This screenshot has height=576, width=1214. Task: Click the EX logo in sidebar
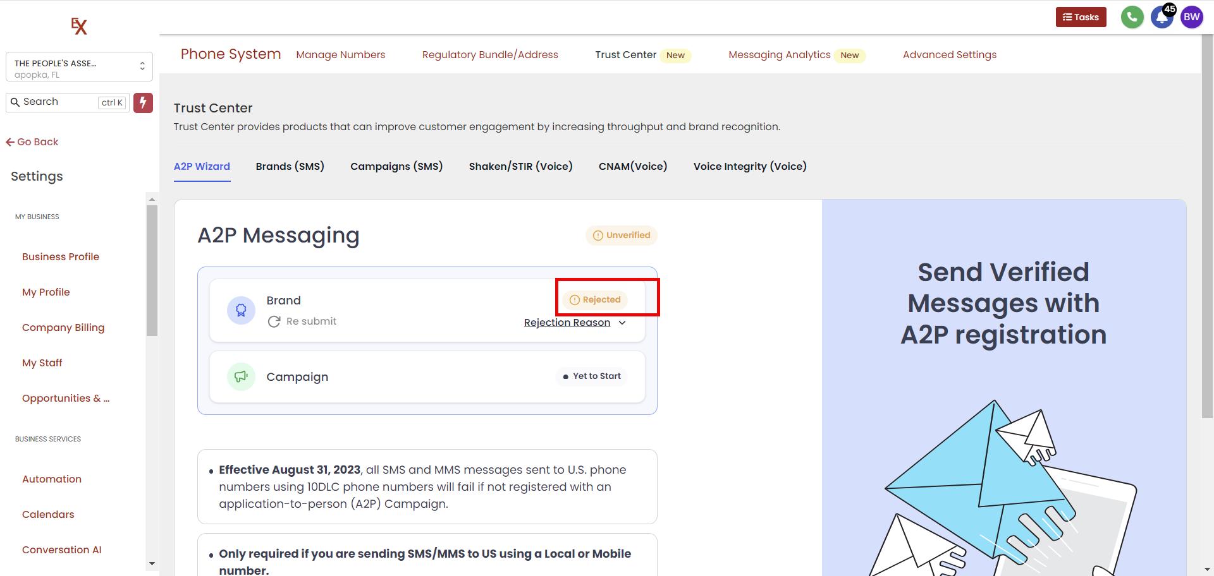[x=79, y=26]
